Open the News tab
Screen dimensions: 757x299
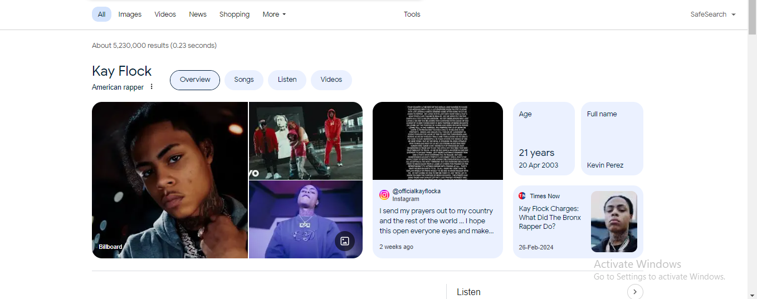(x=198, y=14)
